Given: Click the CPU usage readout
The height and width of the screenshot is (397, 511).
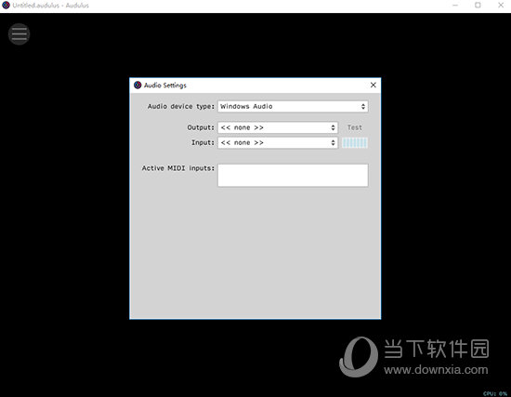Looking at the screenshot, I should pyautogui.click(x=495, y=393).
